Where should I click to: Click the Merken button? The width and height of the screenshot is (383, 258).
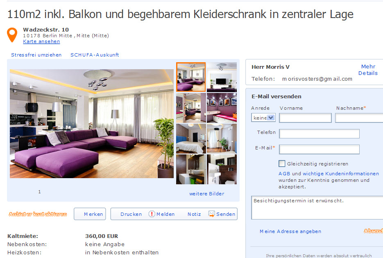(x=90, y=214)
